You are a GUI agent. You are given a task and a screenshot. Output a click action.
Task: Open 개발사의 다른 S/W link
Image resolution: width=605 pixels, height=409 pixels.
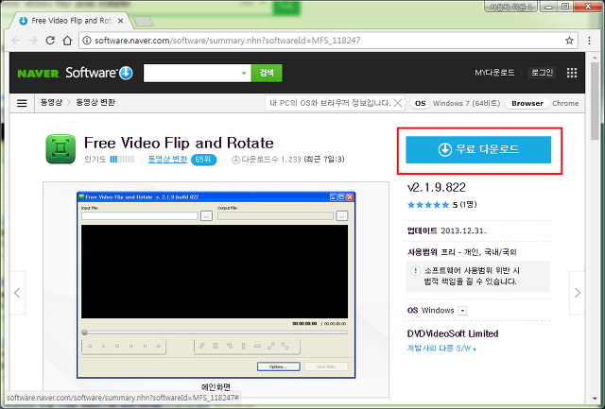(x=441, y=349)
